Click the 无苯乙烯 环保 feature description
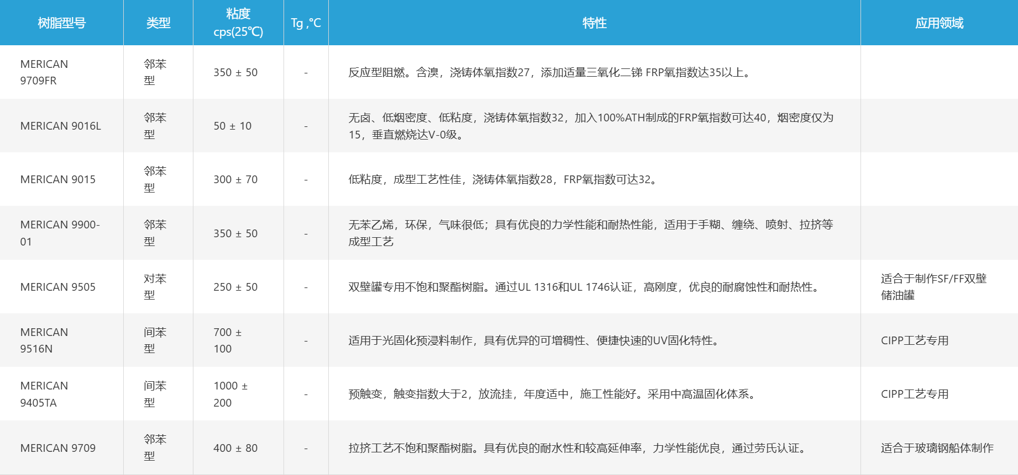Viewport: 1018px width, 475px height. pyautogui.click(x=590, y=233)
